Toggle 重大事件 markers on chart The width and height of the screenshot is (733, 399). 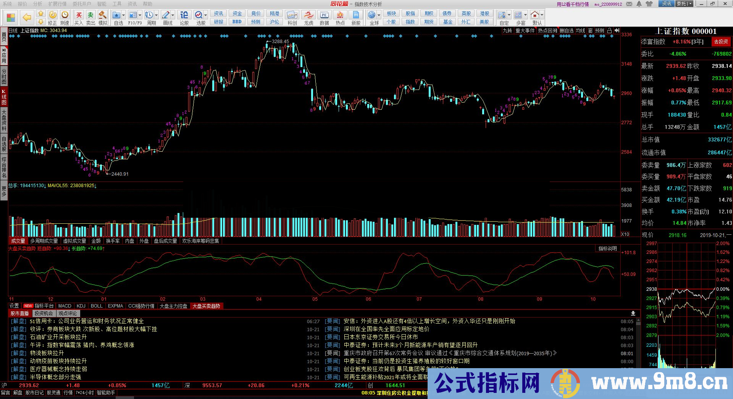point(525,30)
